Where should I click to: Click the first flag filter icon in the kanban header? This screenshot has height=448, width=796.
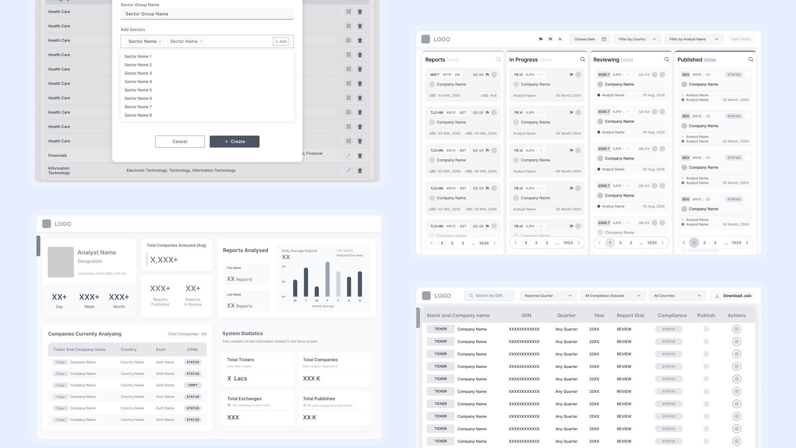pos(541,39)
